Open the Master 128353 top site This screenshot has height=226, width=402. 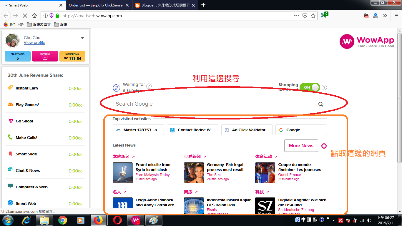click(x=138, y=130)
